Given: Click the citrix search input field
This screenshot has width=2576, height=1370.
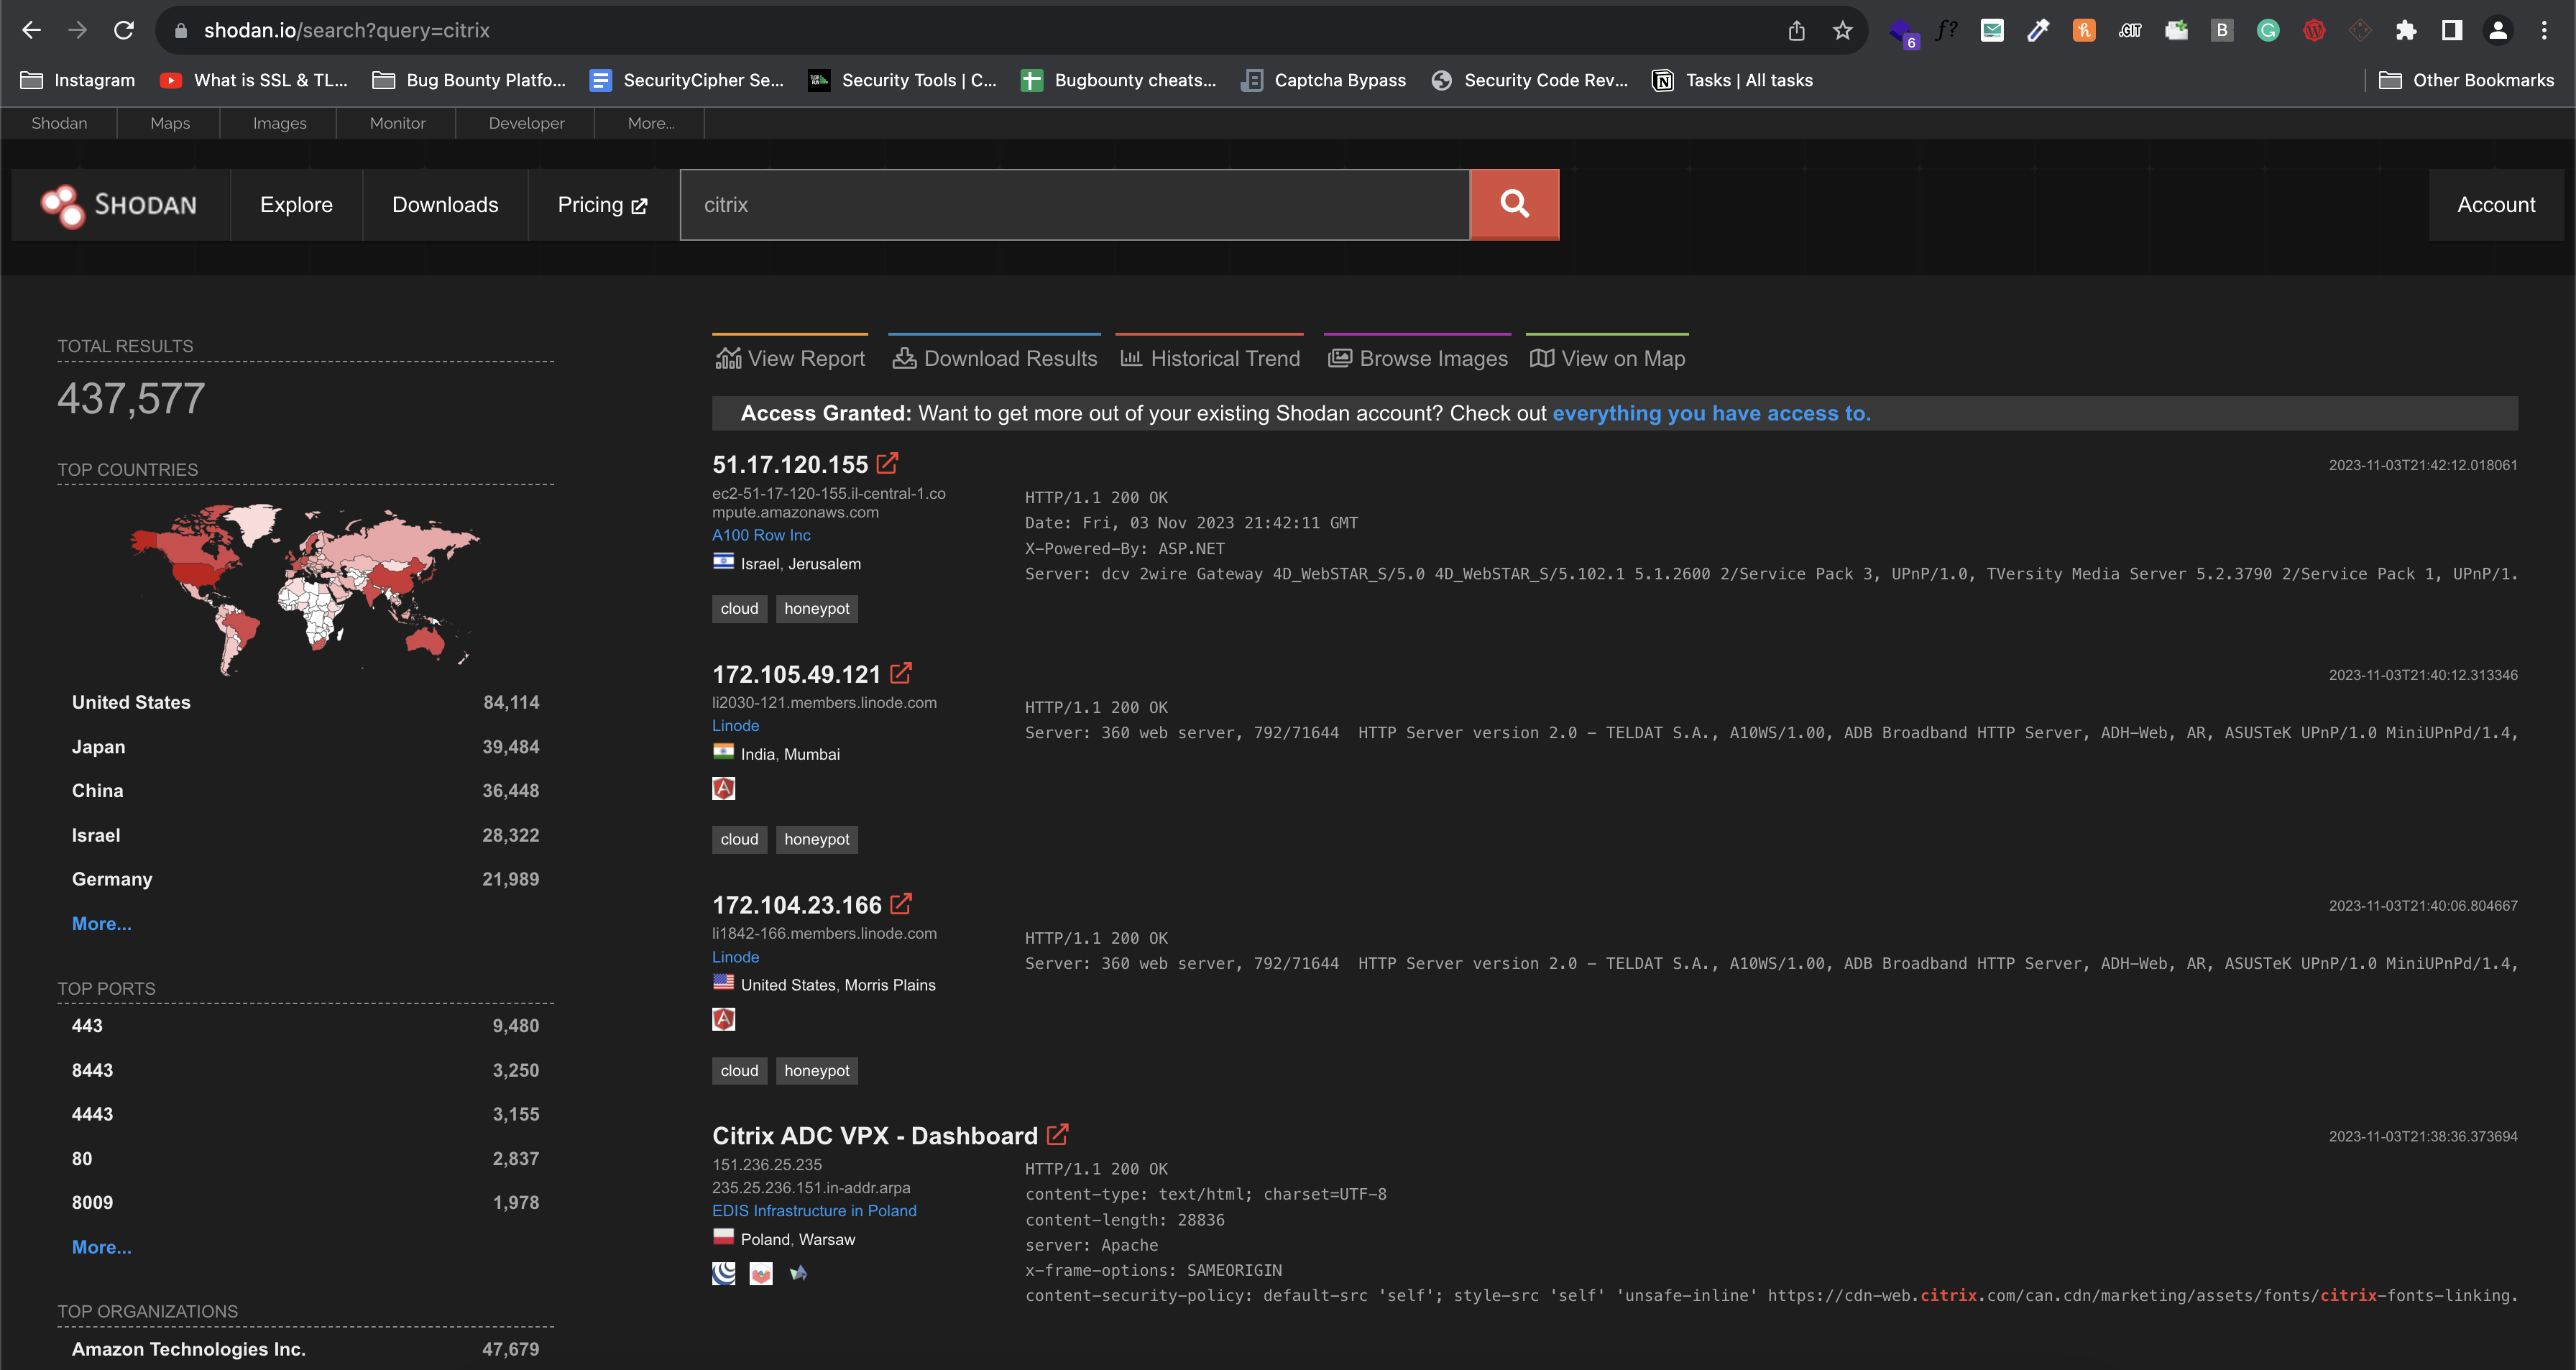Looking at the screenshot, I should (1075, 205).
